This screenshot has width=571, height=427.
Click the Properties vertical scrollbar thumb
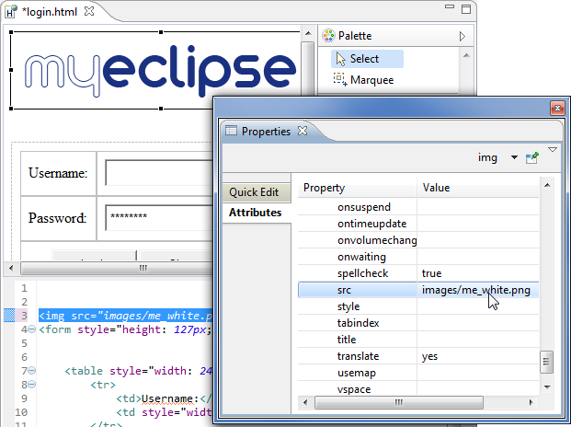(x=547, y=360)
